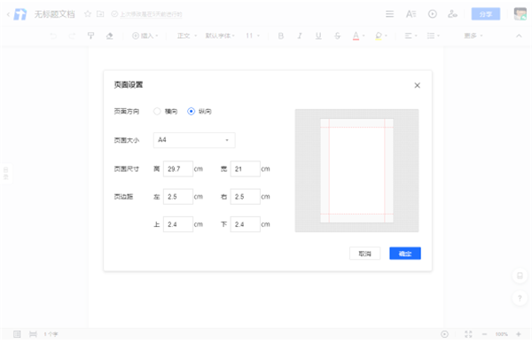Undo the last action
The image size is (532, 344).
(53, 35)
